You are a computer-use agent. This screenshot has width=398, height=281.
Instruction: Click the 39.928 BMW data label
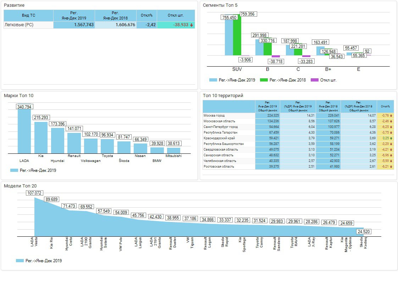pyautogui.click(x=157, y=143)
